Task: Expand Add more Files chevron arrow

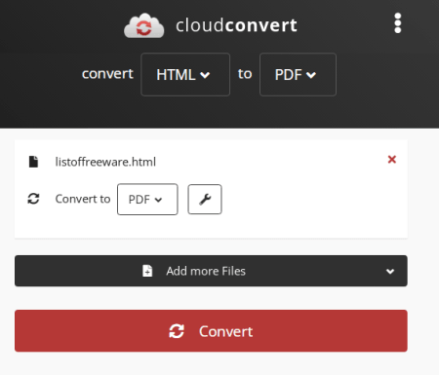Action: (x=390, y=271)
